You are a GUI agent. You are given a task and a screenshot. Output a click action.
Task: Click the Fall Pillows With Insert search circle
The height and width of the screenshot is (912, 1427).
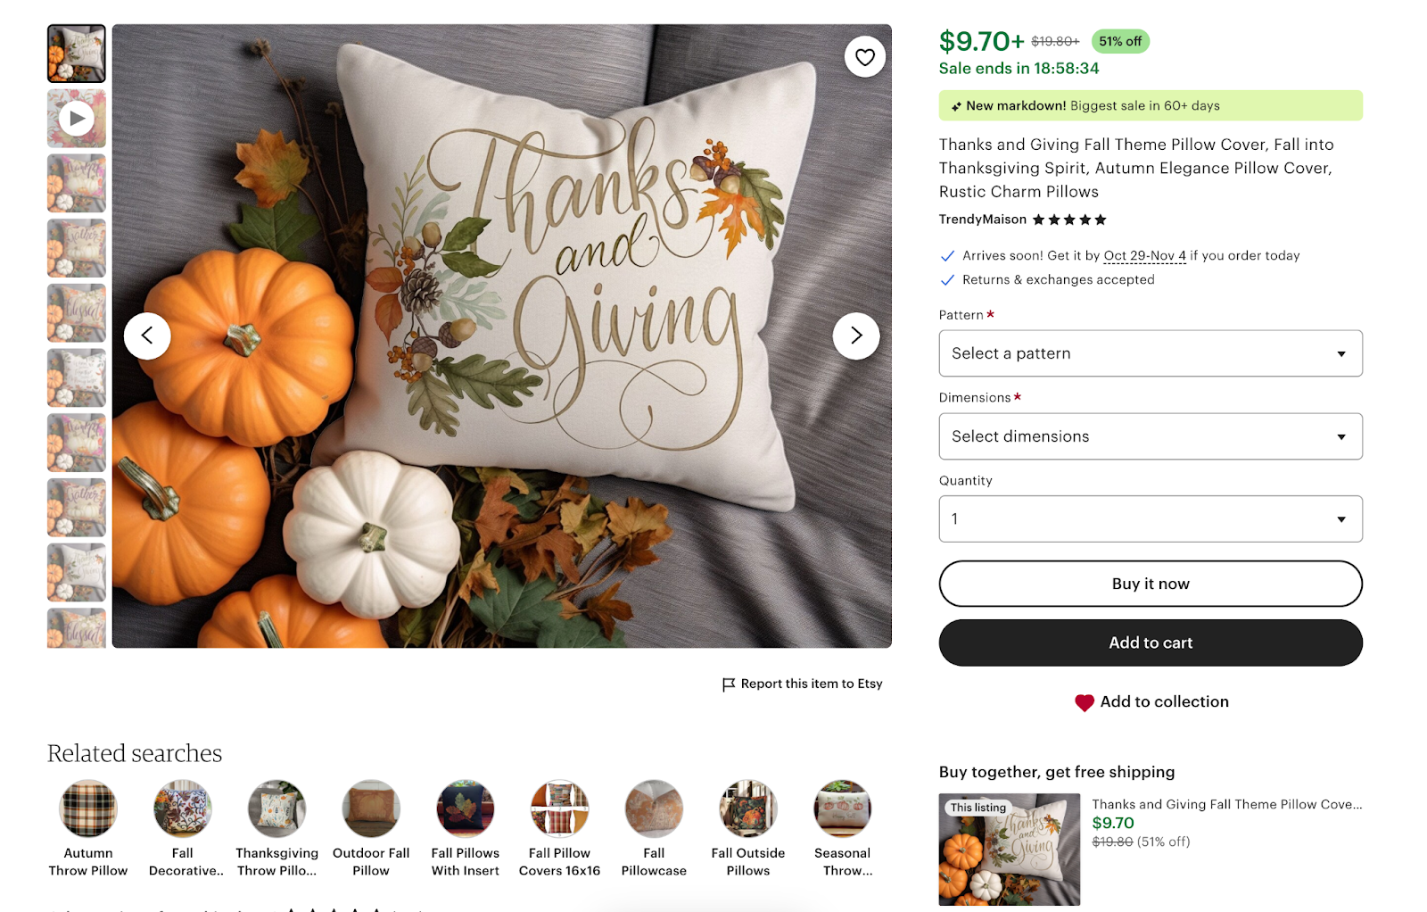(465, 808)
